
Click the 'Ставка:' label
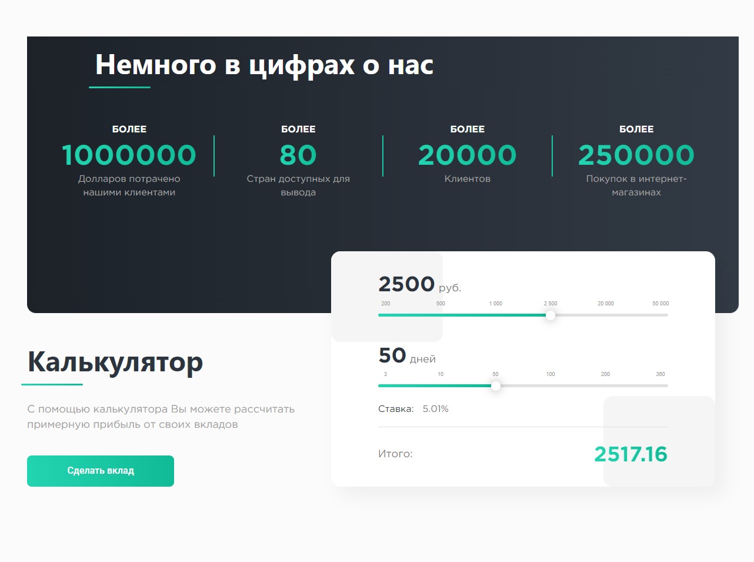[396, 409]
